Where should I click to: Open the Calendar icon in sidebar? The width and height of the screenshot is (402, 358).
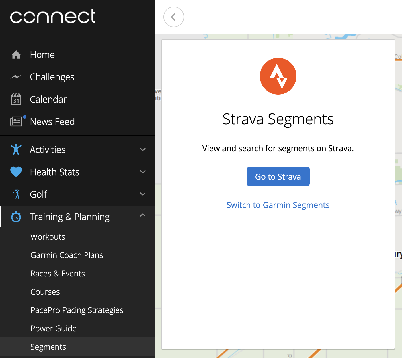[x=16, y=99]
